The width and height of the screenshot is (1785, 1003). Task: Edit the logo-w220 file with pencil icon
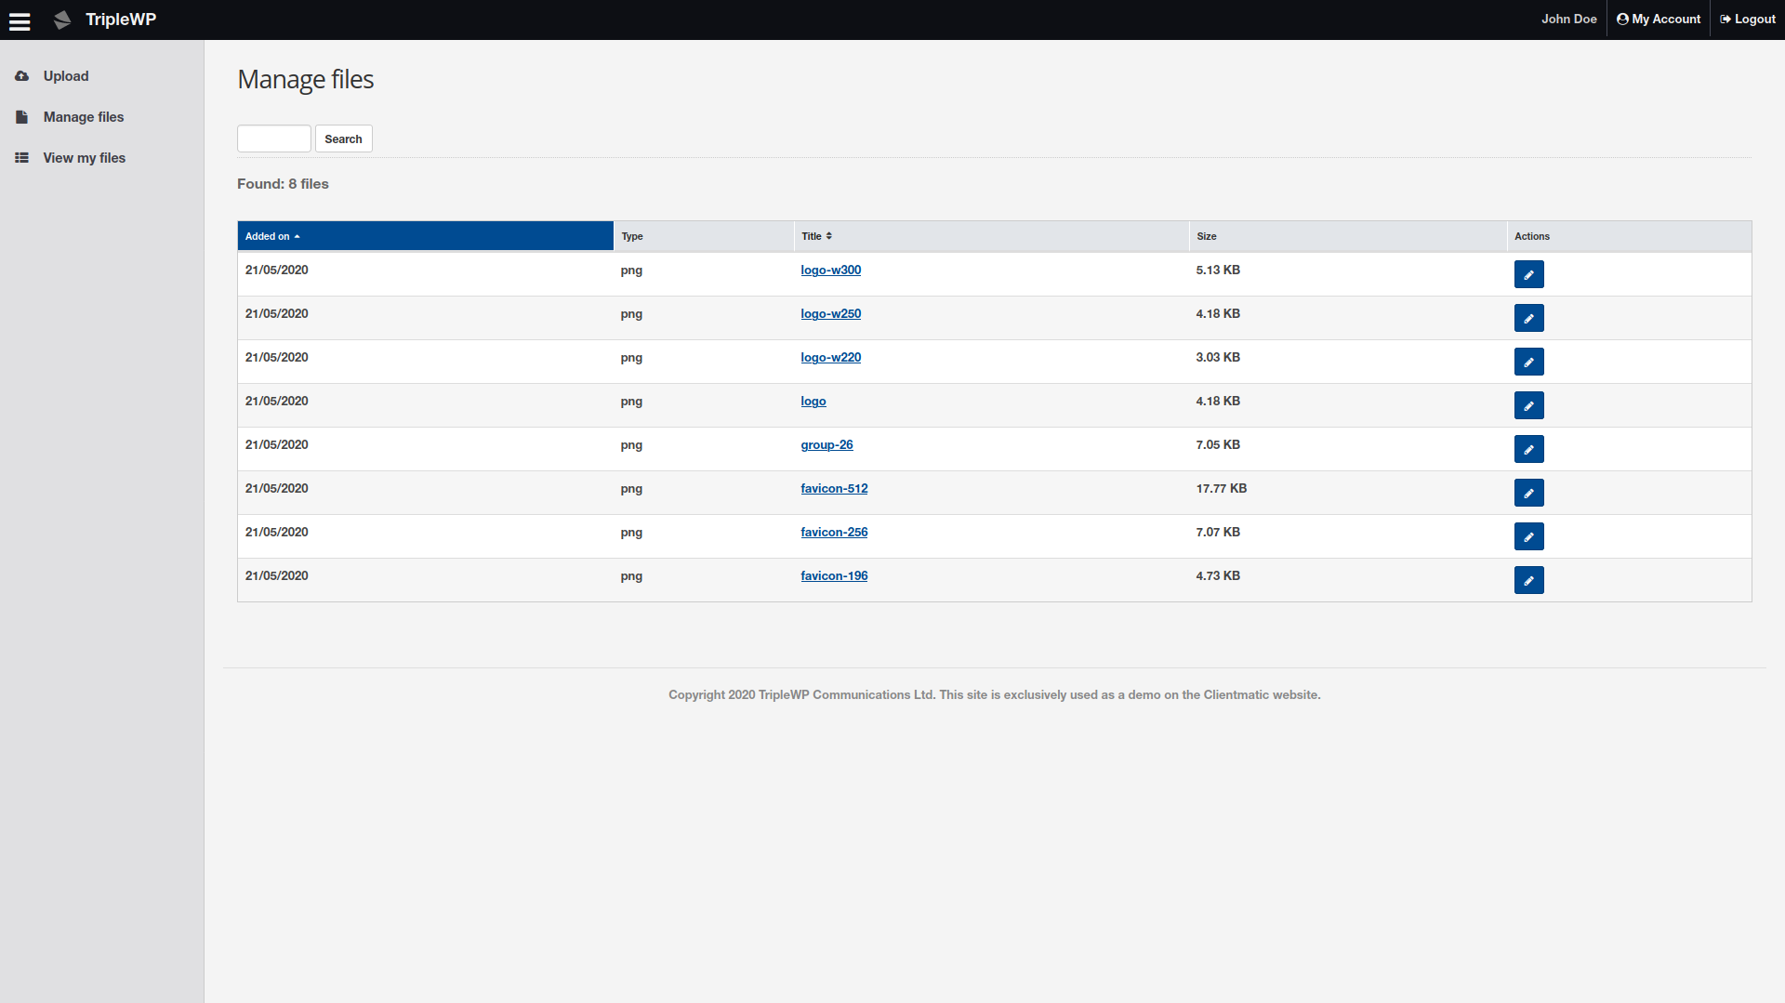pyautogui.click(x=1528, y=362)
